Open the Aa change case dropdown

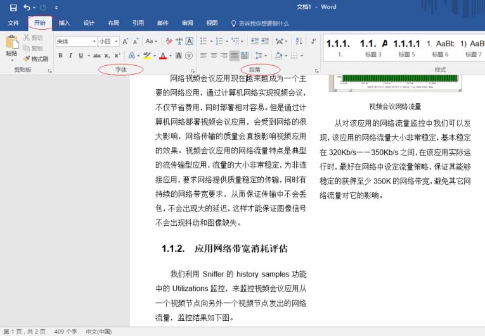coord(152,41)
